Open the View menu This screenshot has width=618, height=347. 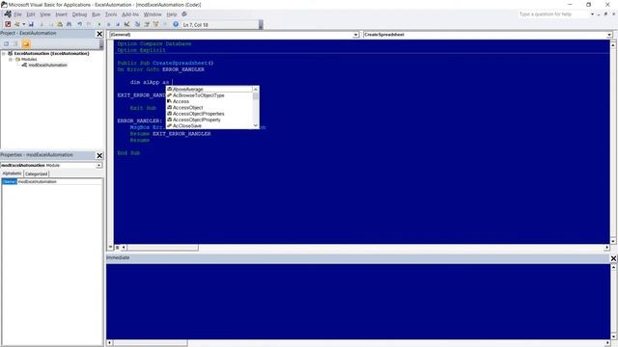45,14
